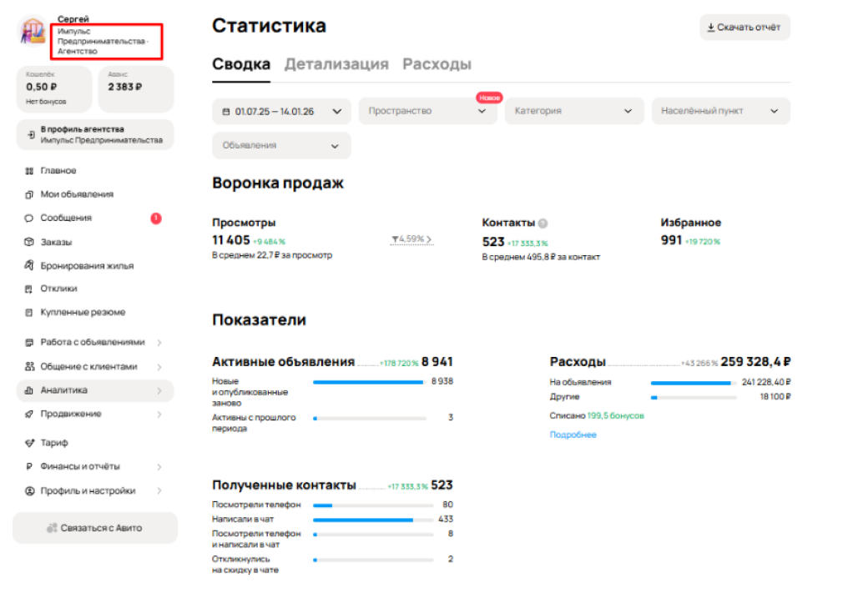Click the Скачать отчёт button

[x=745, y=28]
